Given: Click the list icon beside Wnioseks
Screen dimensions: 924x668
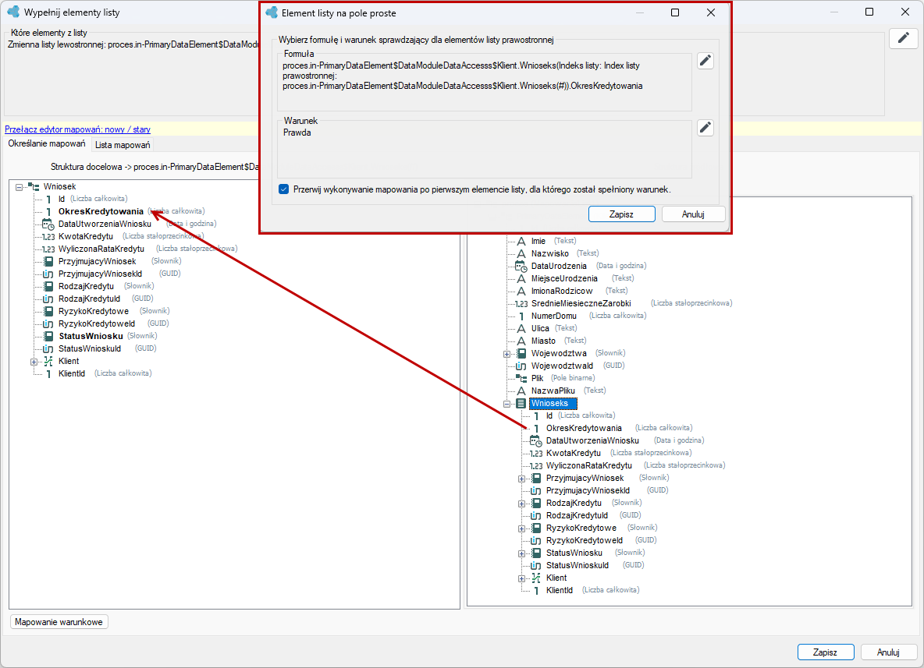Looking at the screenshot, I should coord(521,403).
